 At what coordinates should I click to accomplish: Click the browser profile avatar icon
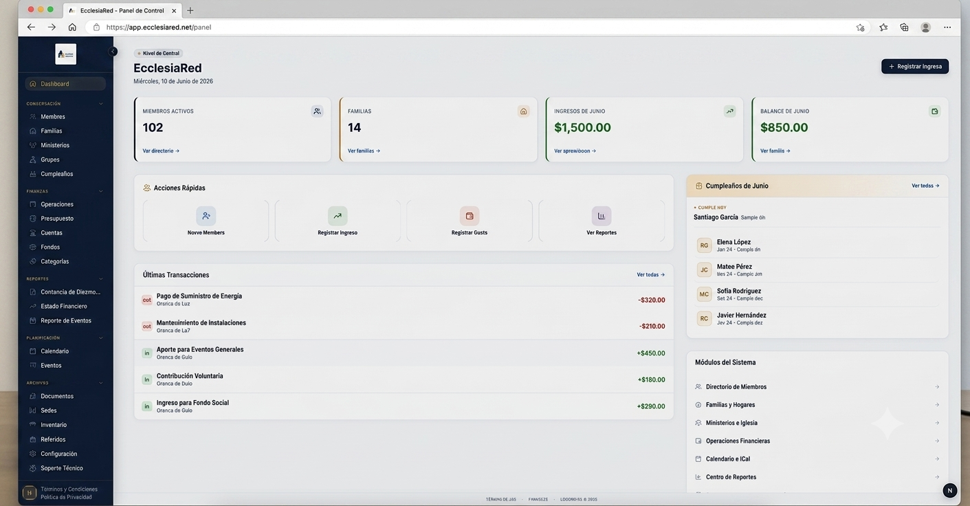coord(926,27)
